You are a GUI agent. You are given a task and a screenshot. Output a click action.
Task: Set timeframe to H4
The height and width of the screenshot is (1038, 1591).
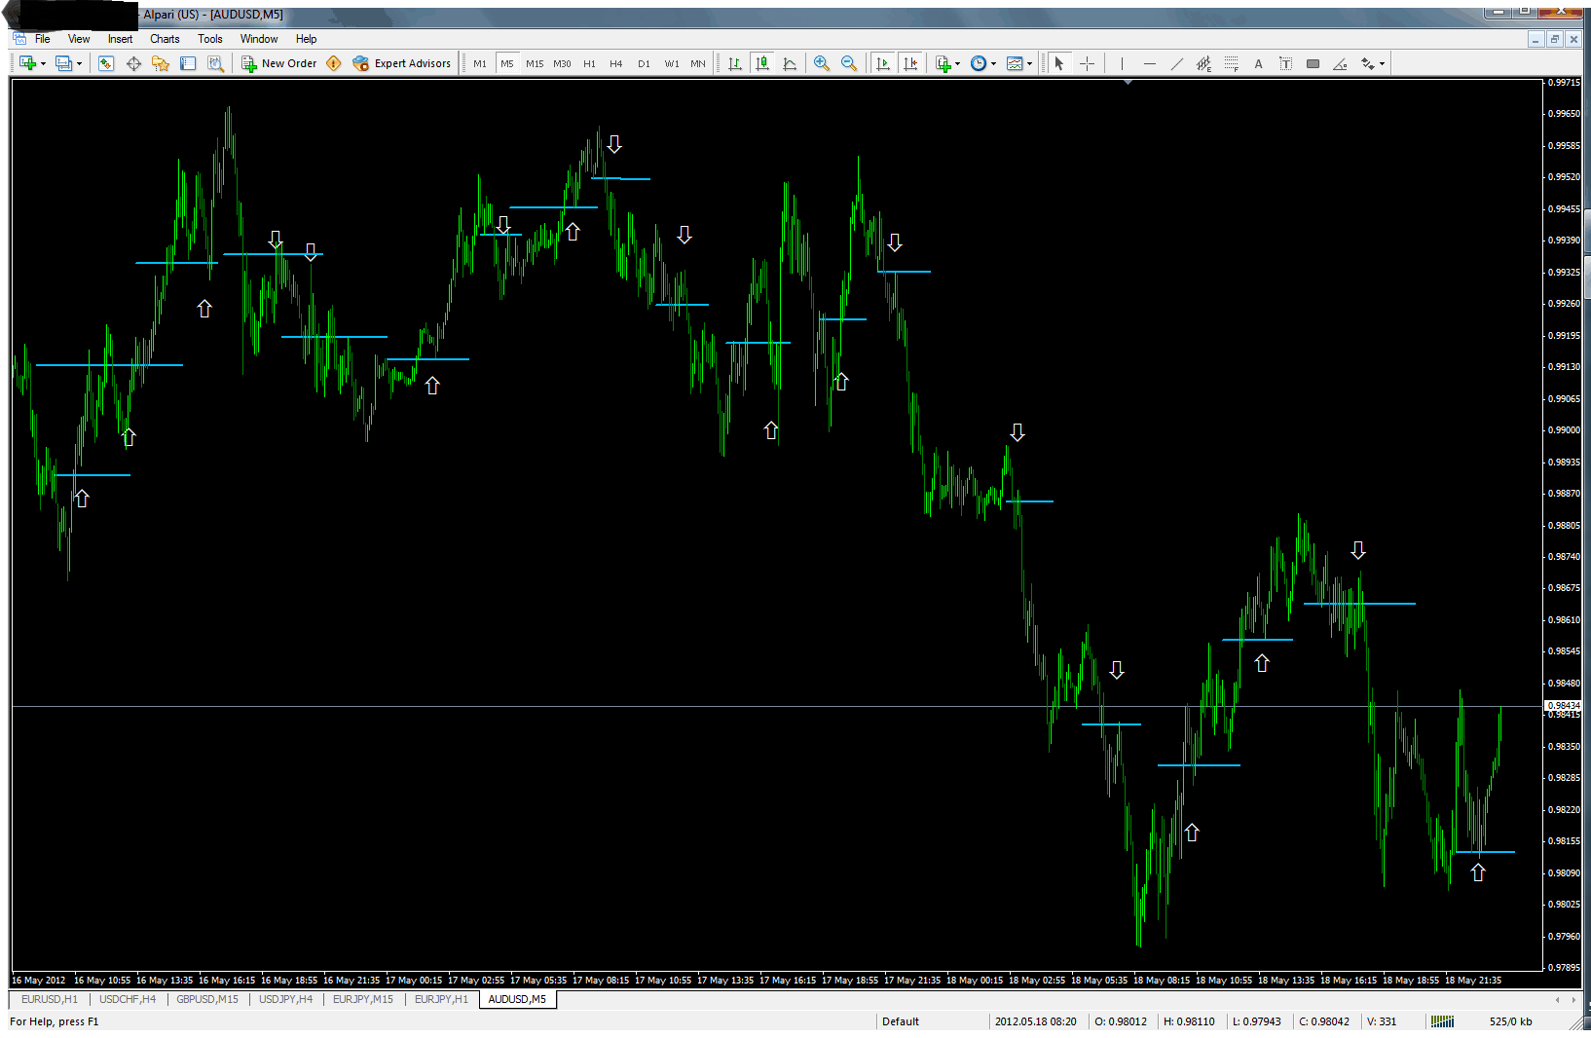pyautogui.click(x=616, y=63)
